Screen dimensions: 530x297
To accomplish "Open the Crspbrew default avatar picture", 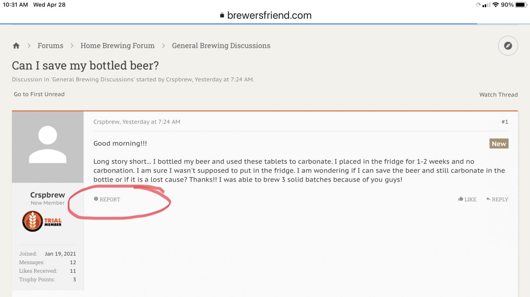I will (x=47, y=147).
